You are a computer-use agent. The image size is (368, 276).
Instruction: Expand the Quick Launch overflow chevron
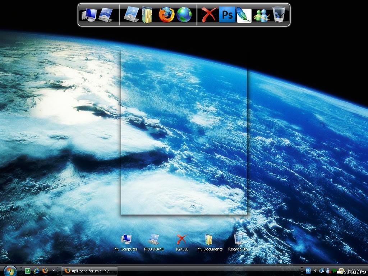[54, 270]
